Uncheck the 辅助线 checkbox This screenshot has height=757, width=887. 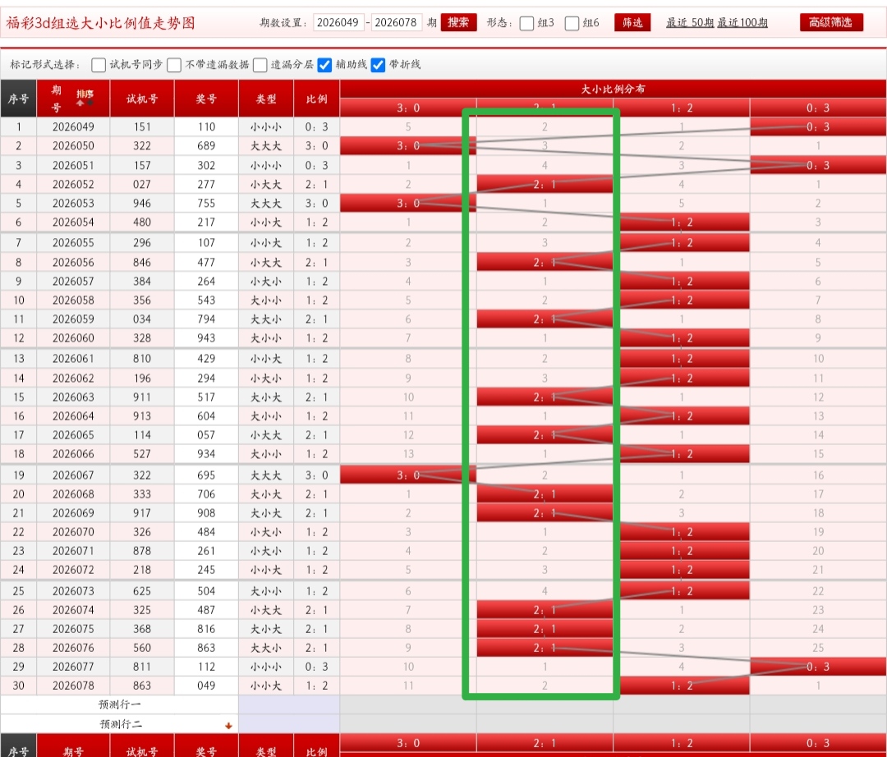(324, 65)
